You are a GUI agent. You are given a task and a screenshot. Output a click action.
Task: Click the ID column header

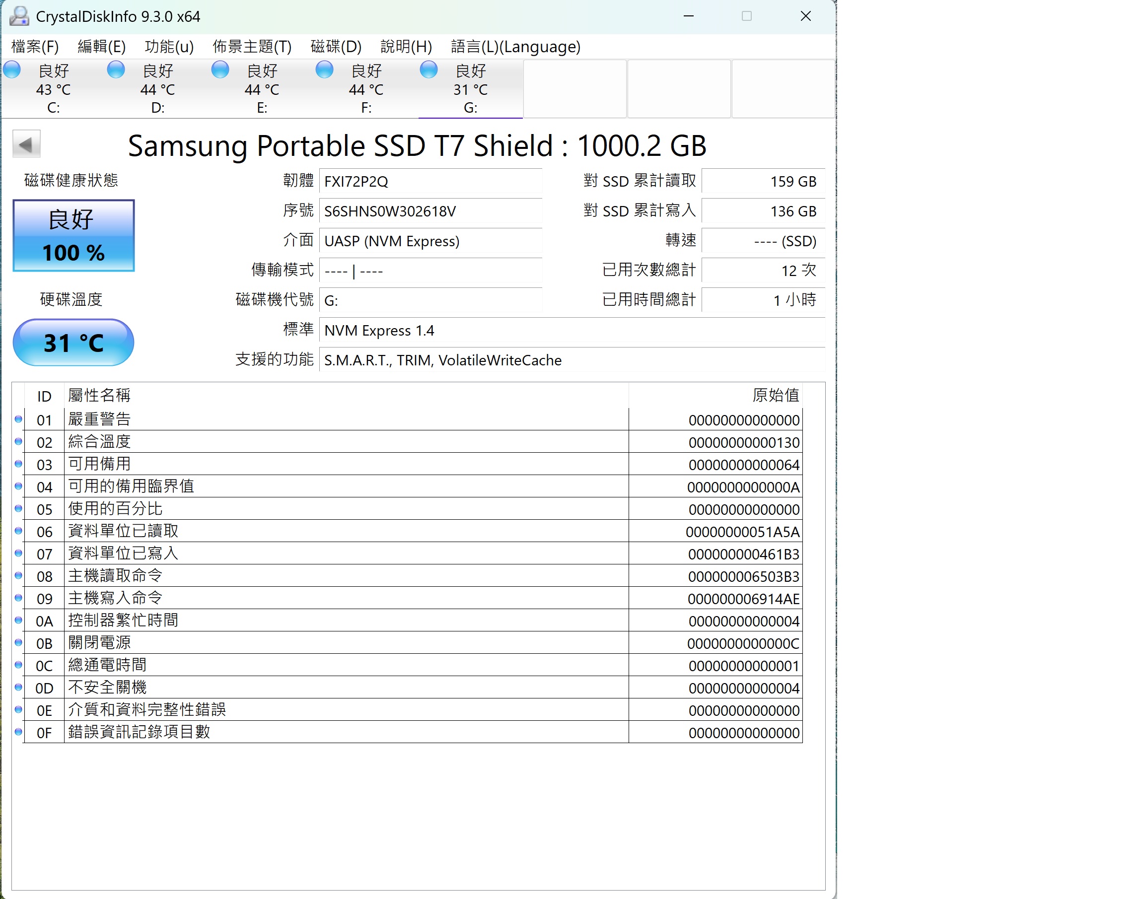point(44,396)
